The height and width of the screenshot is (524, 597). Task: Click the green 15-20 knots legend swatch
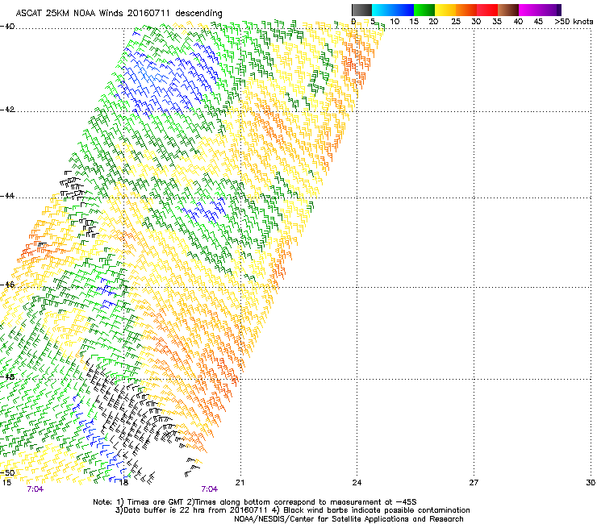pyautogui.click(x=424, y=10)
